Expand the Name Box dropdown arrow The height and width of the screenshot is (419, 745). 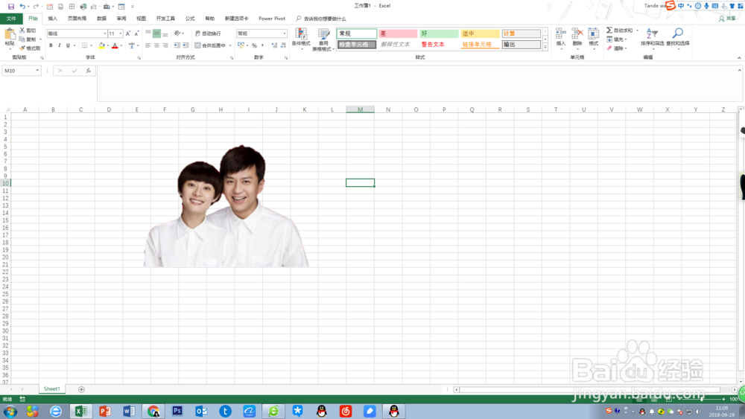(x=37, y=71)
